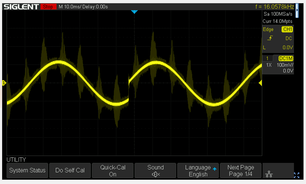306x184 pixels.
Task: Click the channel 0.0V offset value
Action: [x=288, y=71]
